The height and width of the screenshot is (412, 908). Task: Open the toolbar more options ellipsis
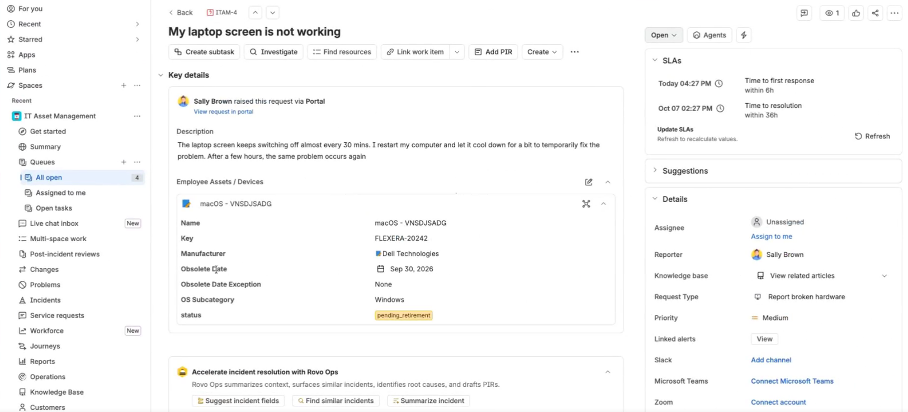pos(575,52)
